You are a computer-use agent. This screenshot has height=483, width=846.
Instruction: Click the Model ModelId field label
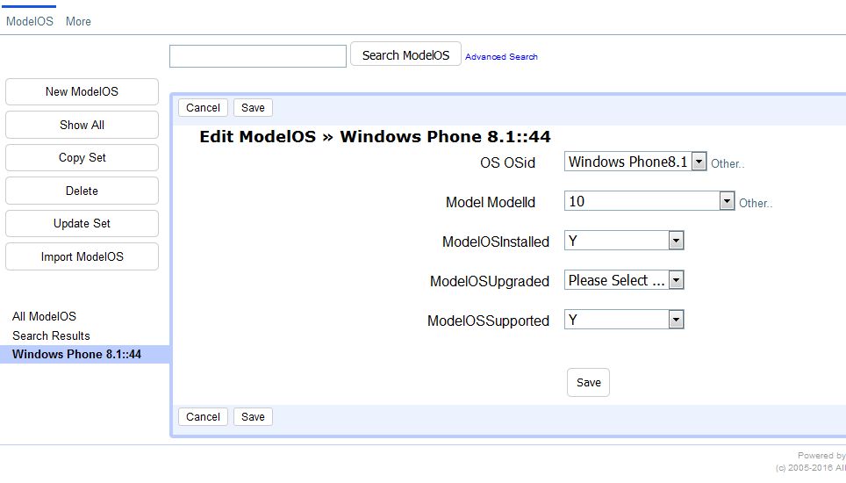[x=491, y=202]
